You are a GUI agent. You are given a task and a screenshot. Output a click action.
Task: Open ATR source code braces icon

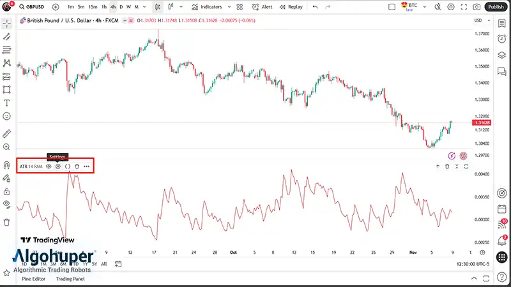(67, 166)
